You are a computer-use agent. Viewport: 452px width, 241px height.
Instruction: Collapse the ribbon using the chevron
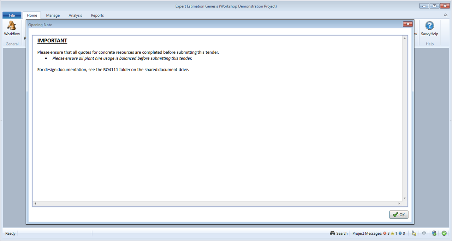446,16
